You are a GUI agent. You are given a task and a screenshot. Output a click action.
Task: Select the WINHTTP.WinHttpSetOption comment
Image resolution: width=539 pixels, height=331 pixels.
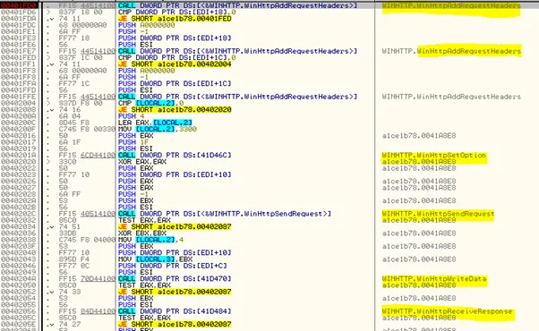434,155
